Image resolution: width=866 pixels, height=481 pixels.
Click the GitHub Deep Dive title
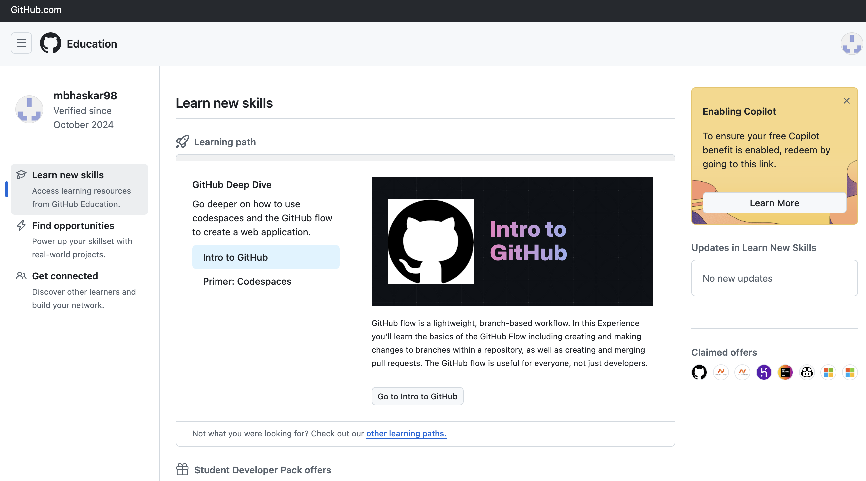point(231,184)
